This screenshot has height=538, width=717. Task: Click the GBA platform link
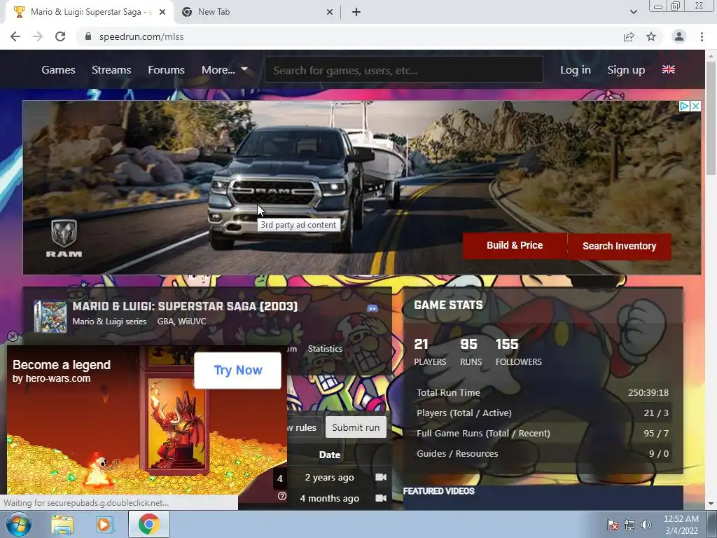(x=165, y=321)
